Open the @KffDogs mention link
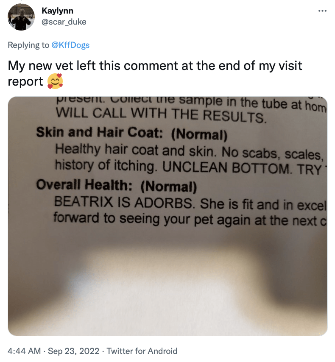The height and width of the screenshot is (362, 335). point(70,45)
